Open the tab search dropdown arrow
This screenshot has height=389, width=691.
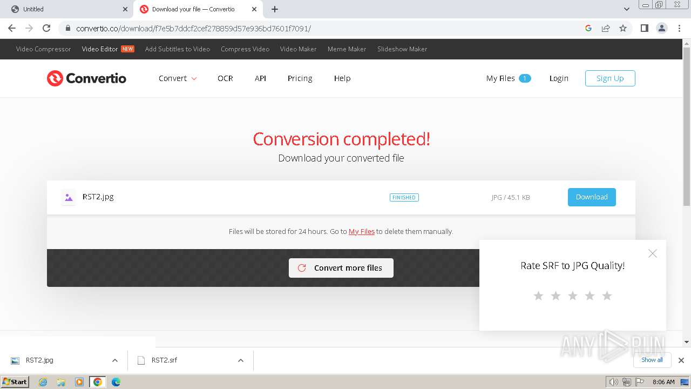point(627,9)
